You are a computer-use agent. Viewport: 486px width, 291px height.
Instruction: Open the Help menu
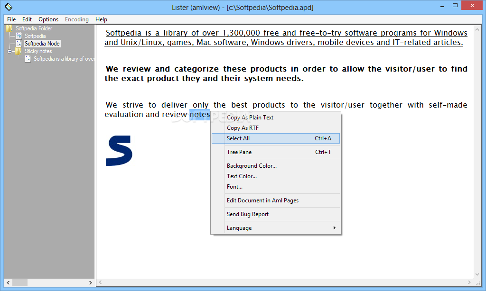101,19
